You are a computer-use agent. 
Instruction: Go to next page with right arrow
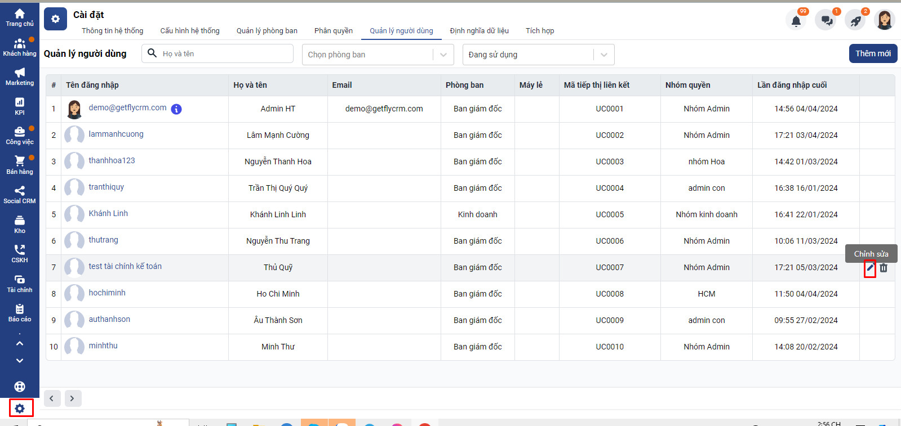coord(72,398)
